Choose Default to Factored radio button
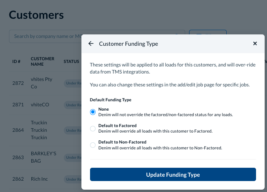 coord(93,128)
